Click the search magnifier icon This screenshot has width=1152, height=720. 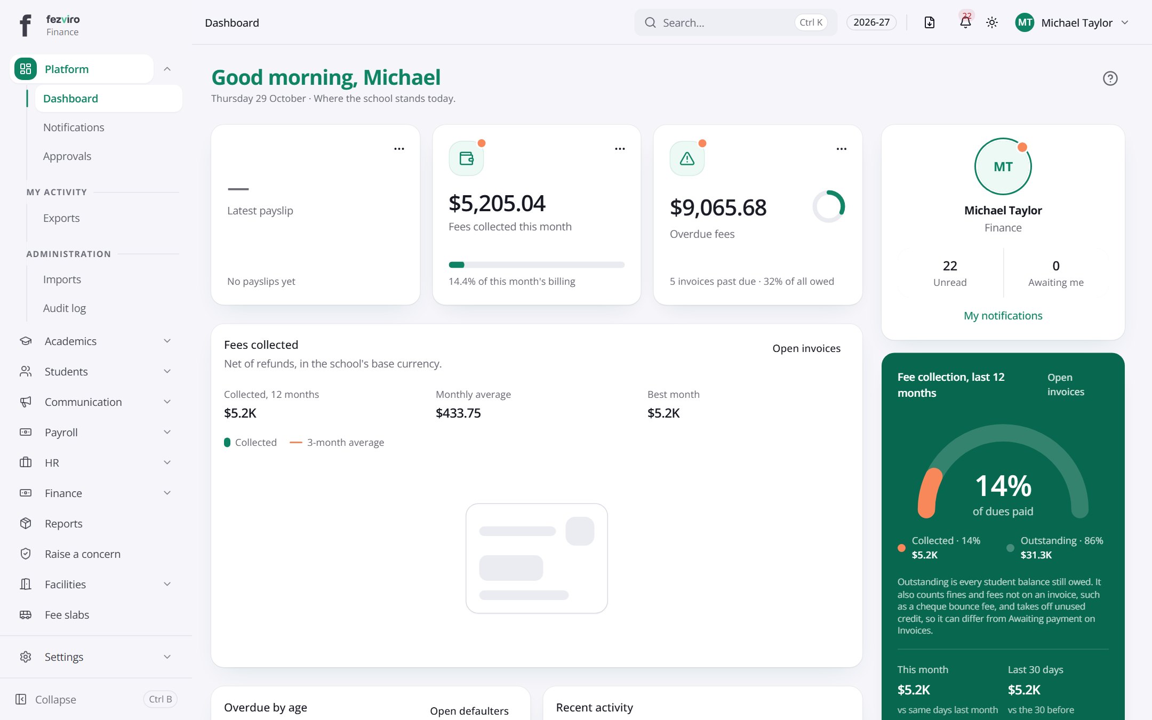pyautogui.click(x=650, y=22)
